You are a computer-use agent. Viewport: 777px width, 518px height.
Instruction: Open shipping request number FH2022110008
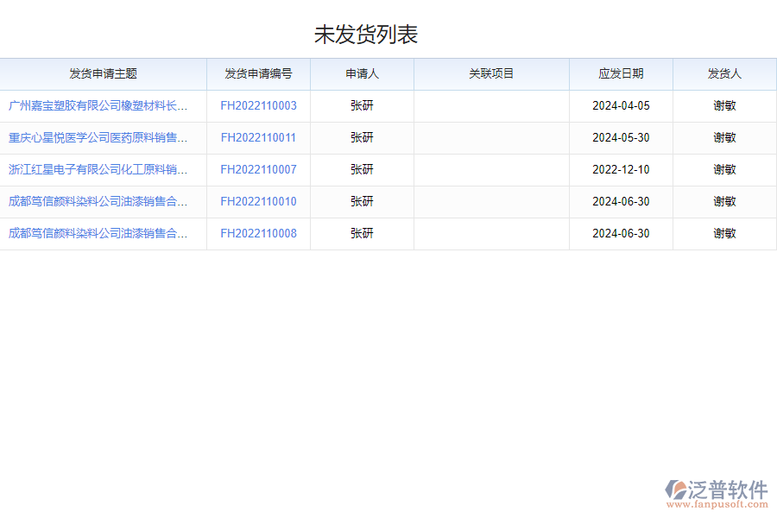click(257, 233)
